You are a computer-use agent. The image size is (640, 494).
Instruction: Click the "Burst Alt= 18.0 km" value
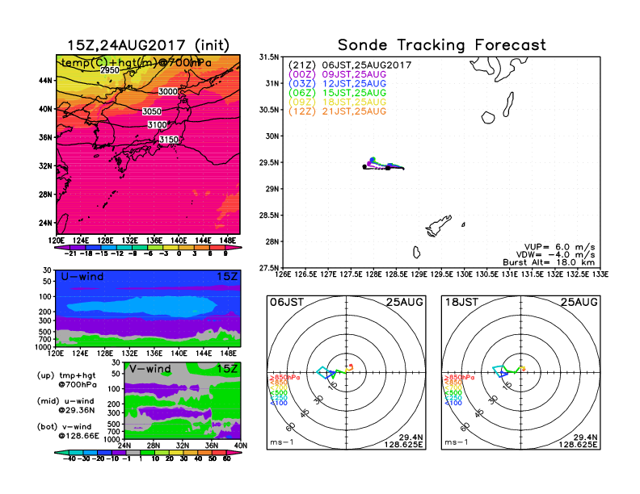(549, 262)
